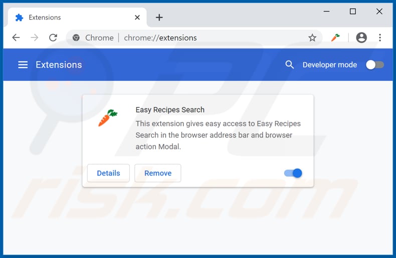Maximize the Chrome window
The width and height of the screenshot is (396, 258).
pos(353,11)
